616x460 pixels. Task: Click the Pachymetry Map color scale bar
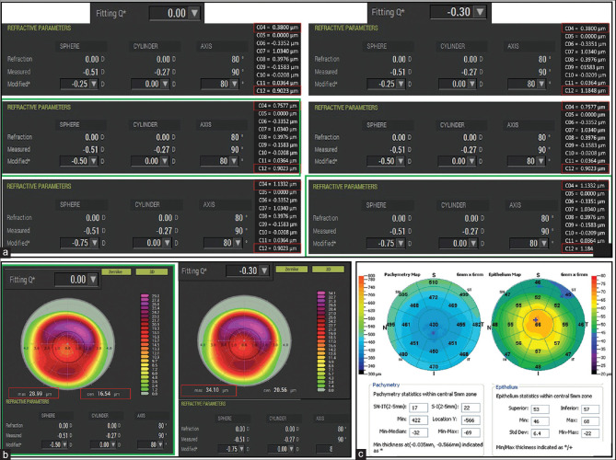362,325
